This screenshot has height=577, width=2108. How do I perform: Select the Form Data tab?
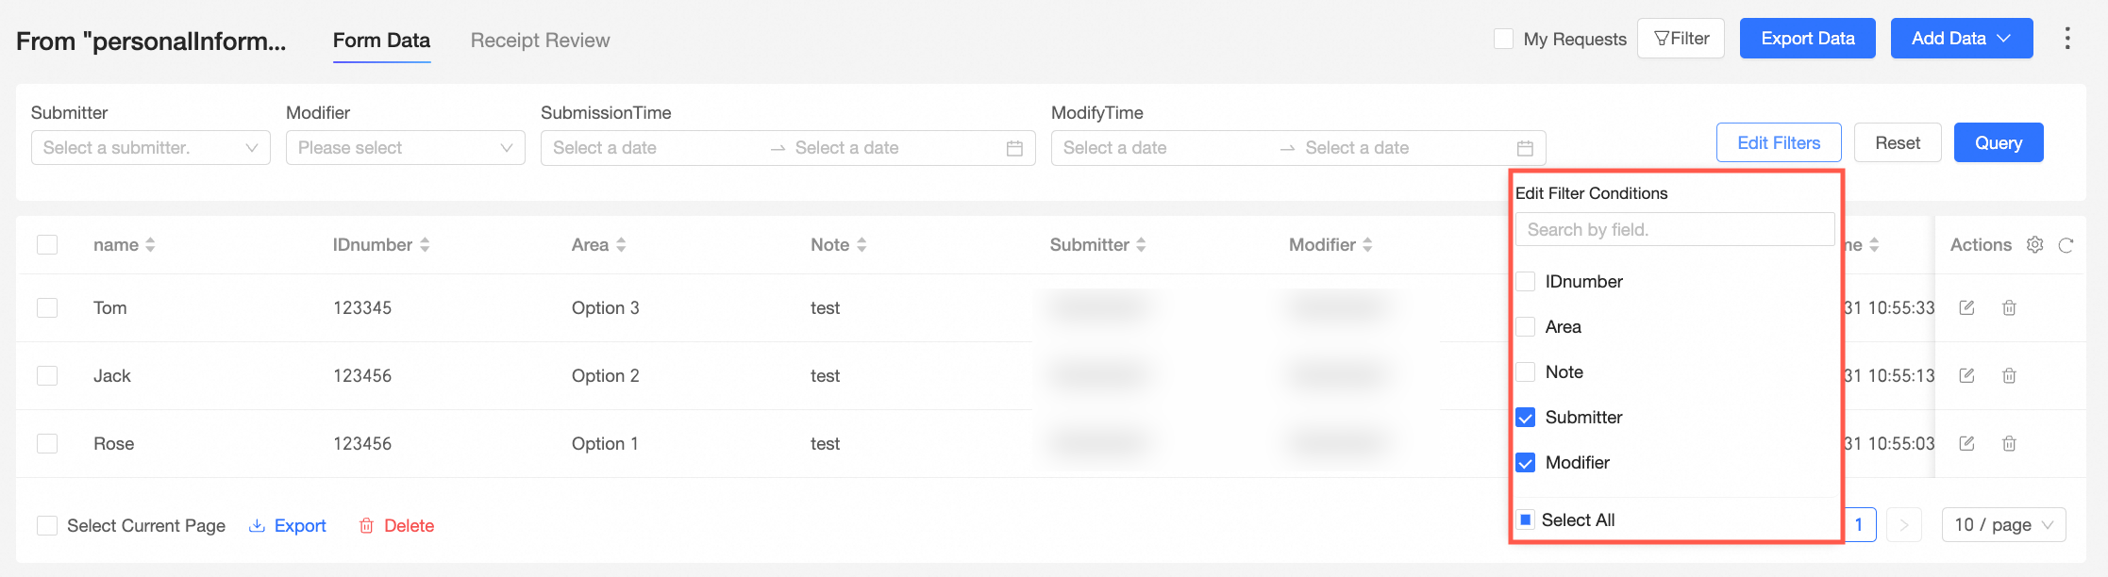pos(381,41)
